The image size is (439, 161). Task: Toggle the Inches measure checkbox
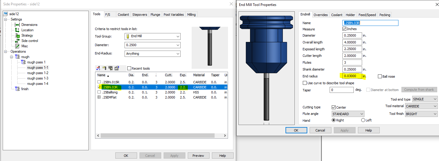[x=345, y=29]
